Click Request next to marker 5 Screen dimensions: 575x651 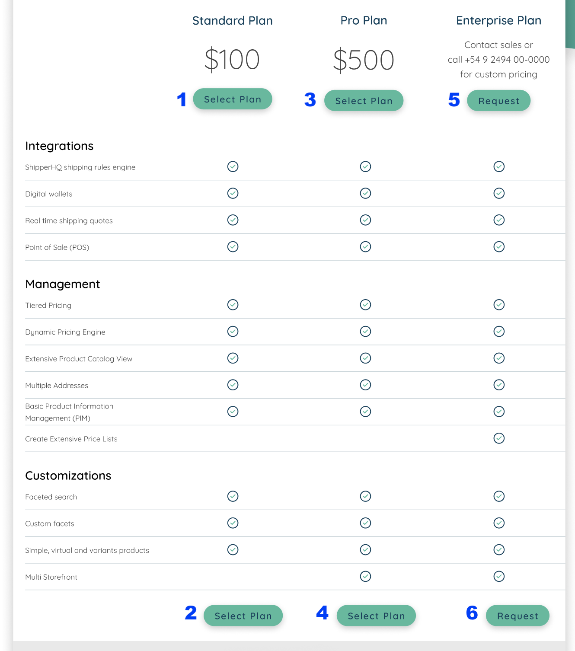tap(498, 100)
